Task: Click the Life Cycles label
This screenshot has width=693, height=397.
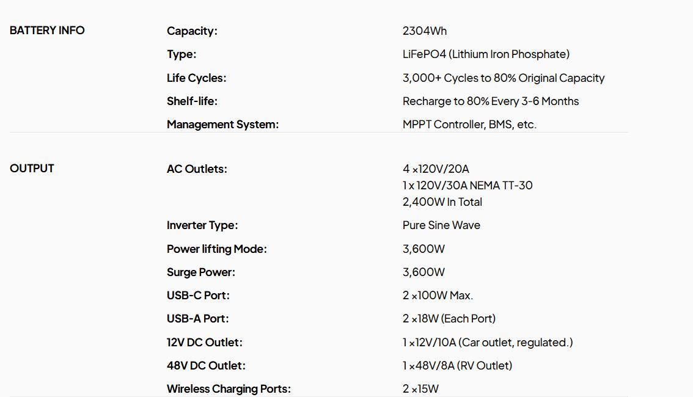Action: point(196,78)
